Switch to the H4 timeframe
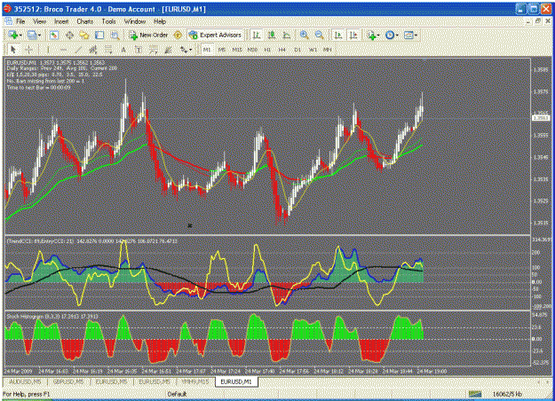Image resolution: width=555 pixels, height=401 pixels. tap(282, 50)
